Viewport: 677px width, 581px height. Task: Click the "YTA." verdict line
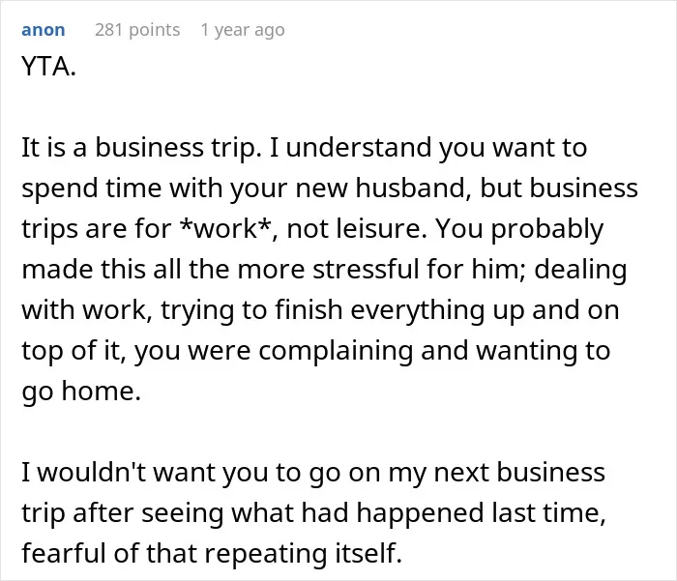pos(48,67)
